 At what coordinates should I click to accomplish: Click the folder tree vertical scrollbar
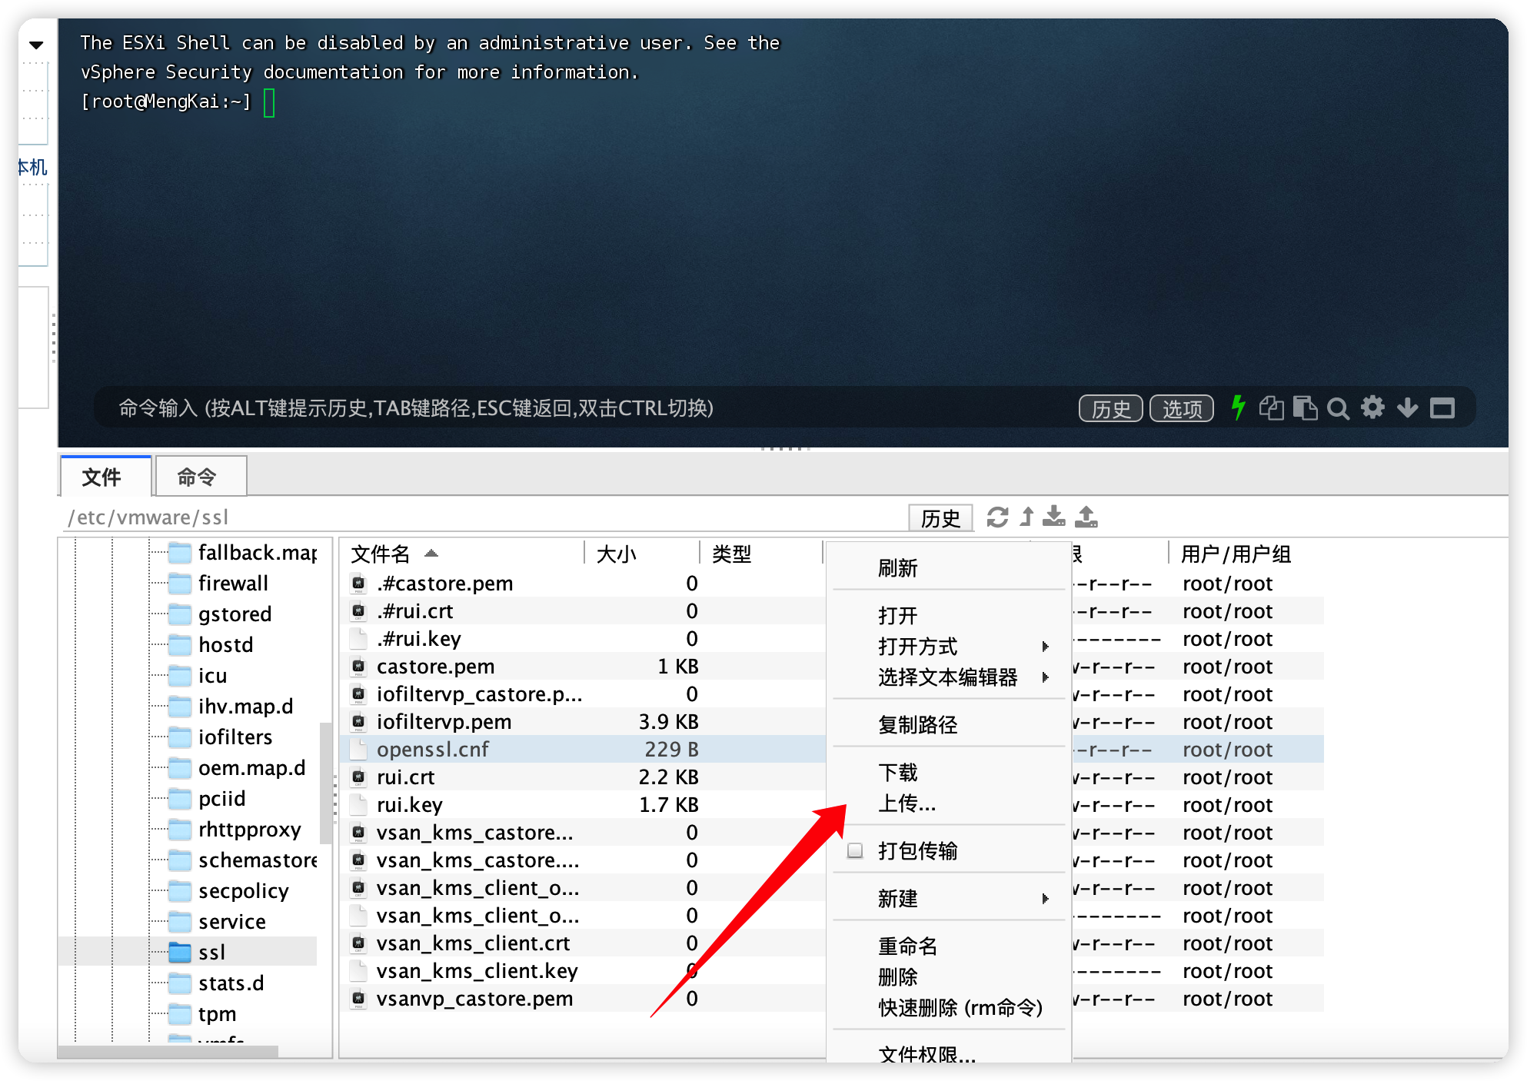click(x=326, y=783)
